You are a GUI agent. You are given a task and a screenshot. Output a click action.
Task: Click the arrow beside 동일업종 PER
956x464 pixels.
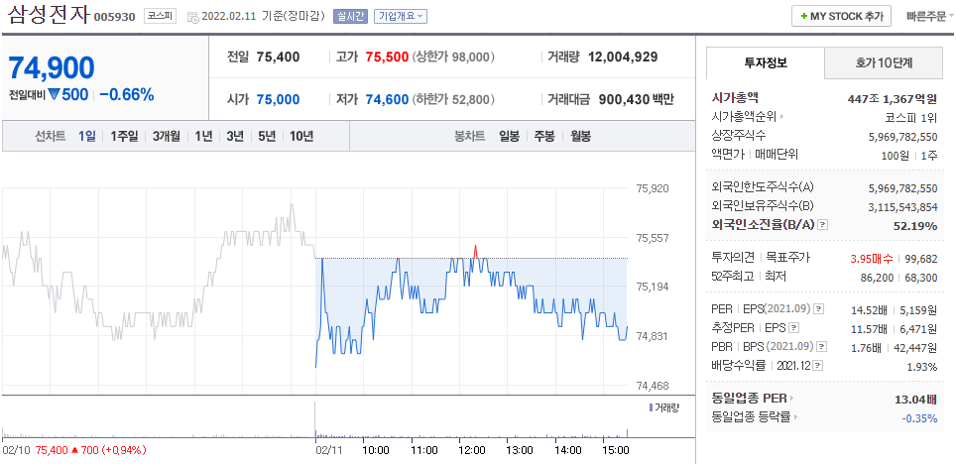pyautogui.click(x=791, y=399)
